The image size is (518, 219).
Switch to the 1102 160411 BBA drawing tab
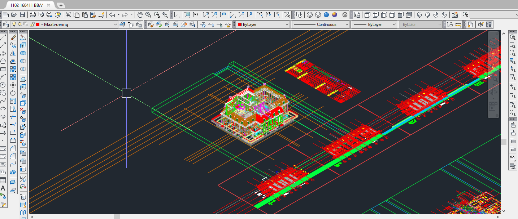click(27, 5)
